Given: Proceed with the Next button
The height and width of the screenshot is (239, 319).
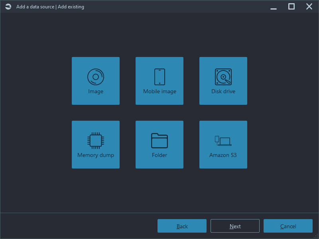Looking at the screenshot, I should click(x=235, y=226).
